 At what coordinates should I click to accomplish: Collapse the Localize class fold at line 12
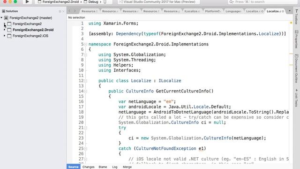(x=85, y=81)
